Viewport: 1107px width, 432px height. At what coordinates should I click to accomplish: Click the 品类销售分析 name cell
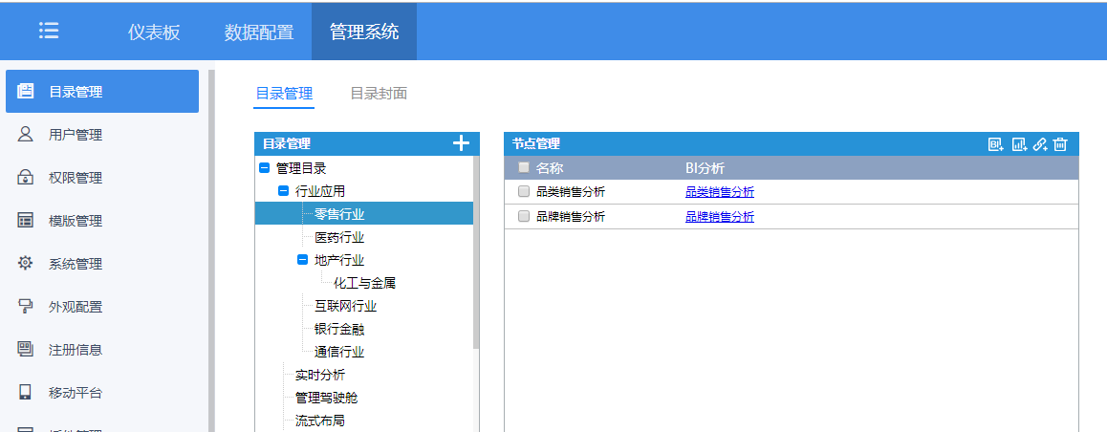[x=571, y=191]
